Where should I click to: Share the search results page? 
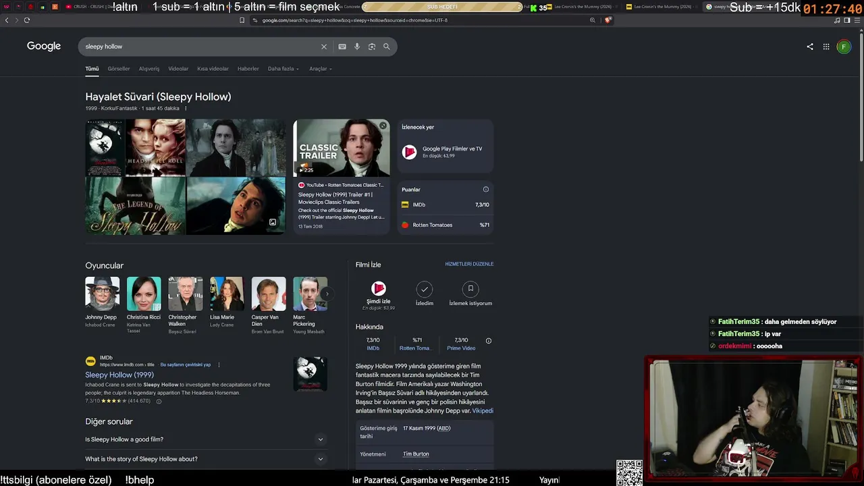point(810,47)
